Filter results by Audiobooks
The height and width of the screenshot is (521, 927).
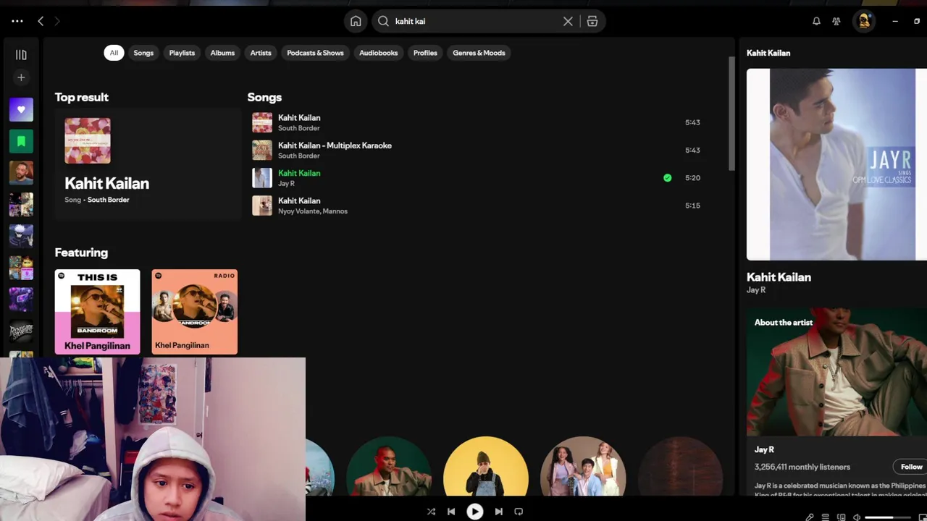tap(379, 53)
